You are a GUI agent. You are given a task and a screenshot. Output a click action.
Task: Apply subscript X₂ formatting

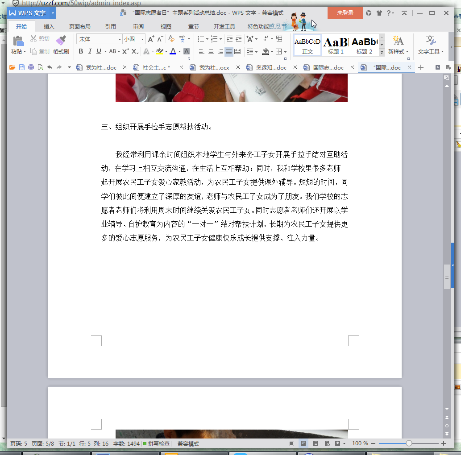pos(135,51)
